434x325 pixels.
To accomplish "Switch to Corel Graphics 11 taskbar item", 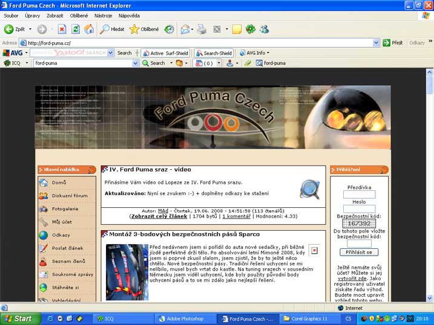I will pos(310,318).
